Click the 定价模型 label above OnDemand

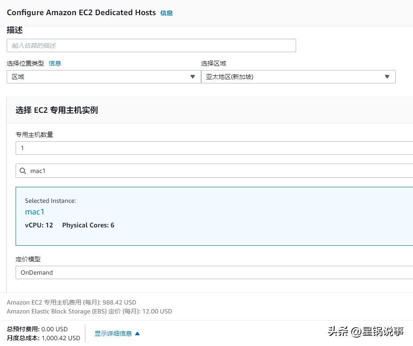click(29, 259)
